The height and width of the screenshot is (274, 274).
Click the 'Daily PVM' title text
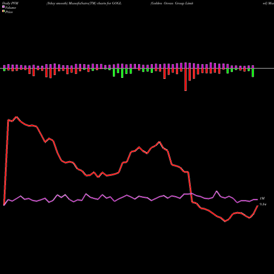(x=10, y=3)
